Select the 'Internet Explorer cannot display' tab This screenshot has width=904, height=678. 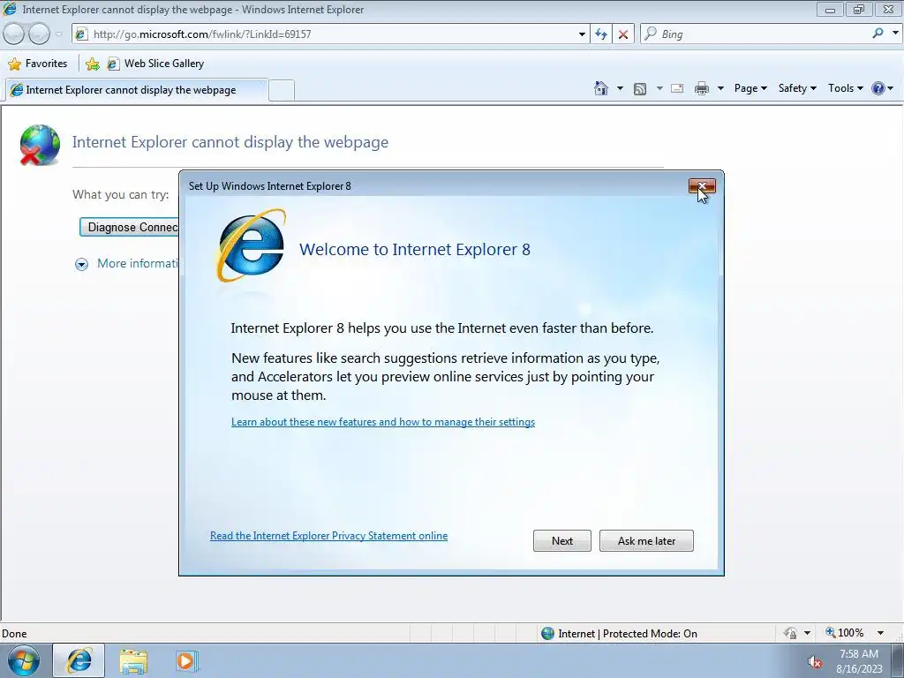[136, 90]
